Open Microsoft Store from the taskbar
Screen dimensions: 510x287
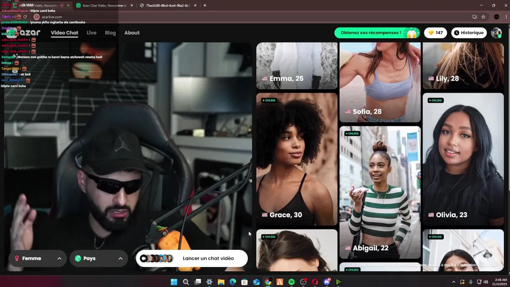(x=245, y=282)
